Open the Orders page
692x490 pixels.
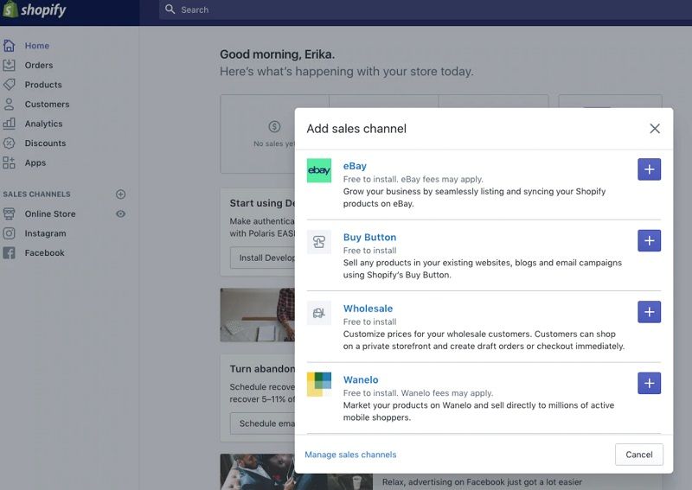(x=39, y=66)
